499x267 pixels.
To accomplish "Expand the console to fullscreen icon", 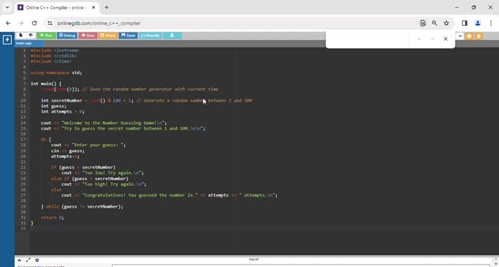I will (28, 260).
